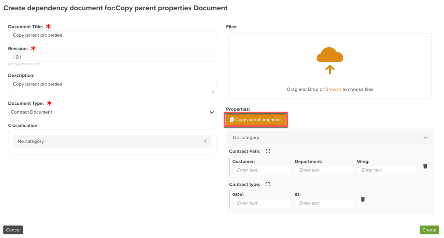Focus the Department text field
This screenshot has height=238, width=444.
pos(324,170)
